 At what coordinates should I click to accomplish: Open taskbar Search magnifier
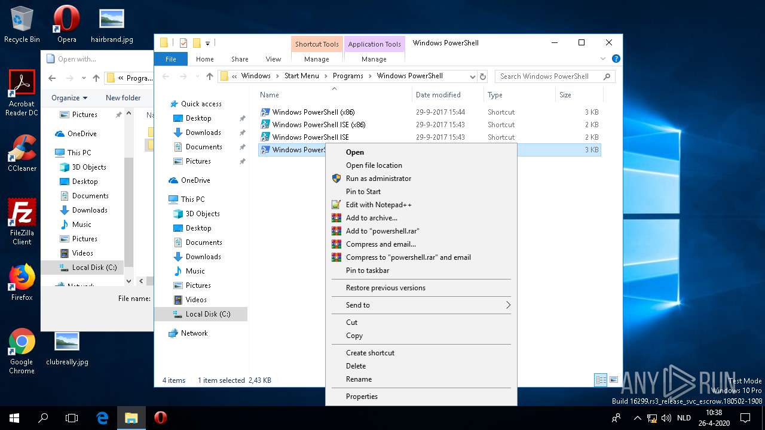point(43,418)
